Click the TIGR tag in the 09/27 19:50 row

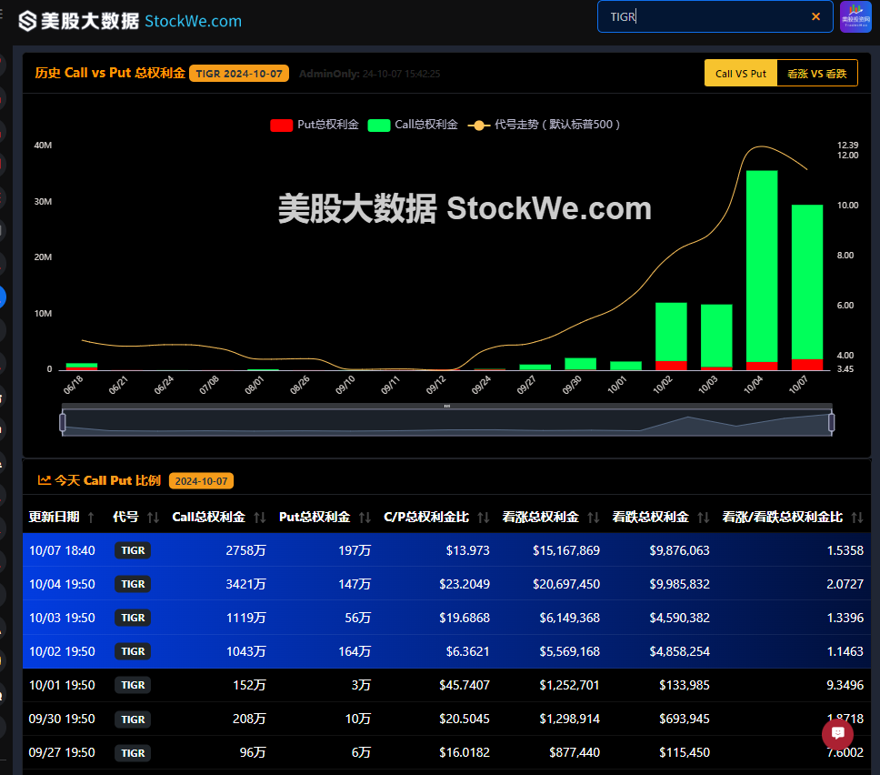click(133, 753)
